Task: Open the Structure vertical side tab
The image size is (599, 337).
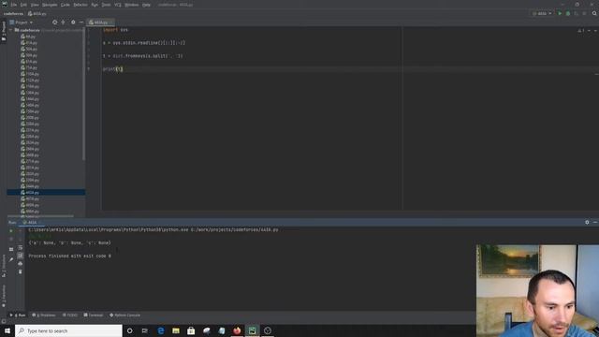Action: (x=4, y=266)
